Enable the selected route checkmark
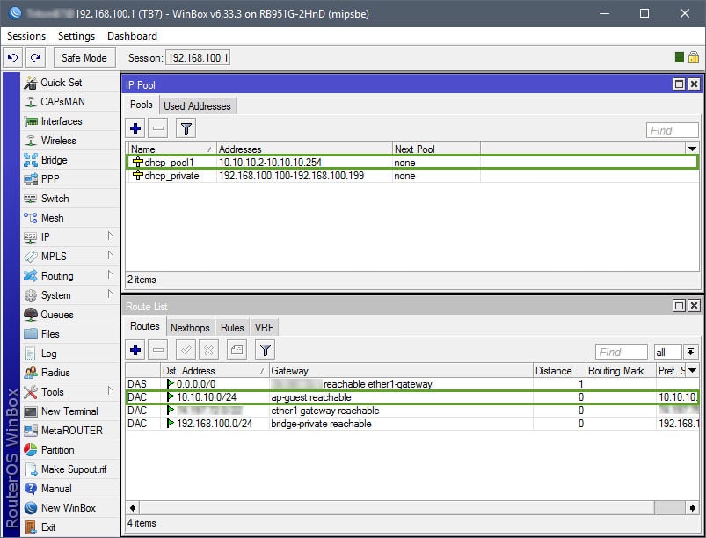The image size is (706, 538). pos(186,350)
